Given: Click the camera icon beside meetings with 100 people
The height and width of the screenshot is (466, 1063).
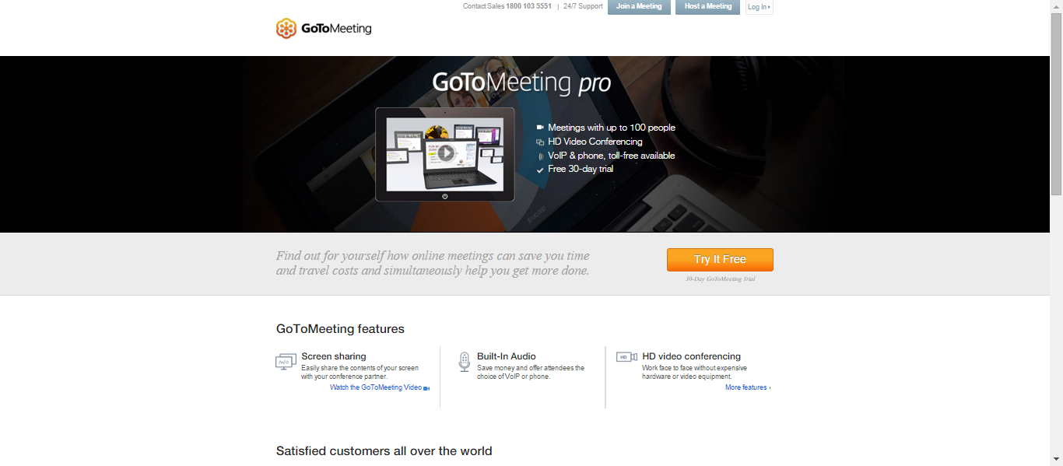Looking at the screenshot, I should [540, 128].
